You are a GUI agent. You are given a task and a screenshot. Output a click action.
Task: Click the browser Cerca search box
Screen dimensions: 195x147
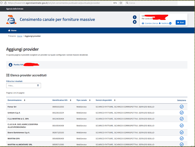point(151,3)
